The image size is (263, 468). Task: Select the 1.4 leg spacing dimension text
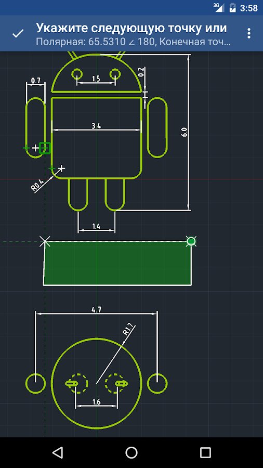[96, 227]
